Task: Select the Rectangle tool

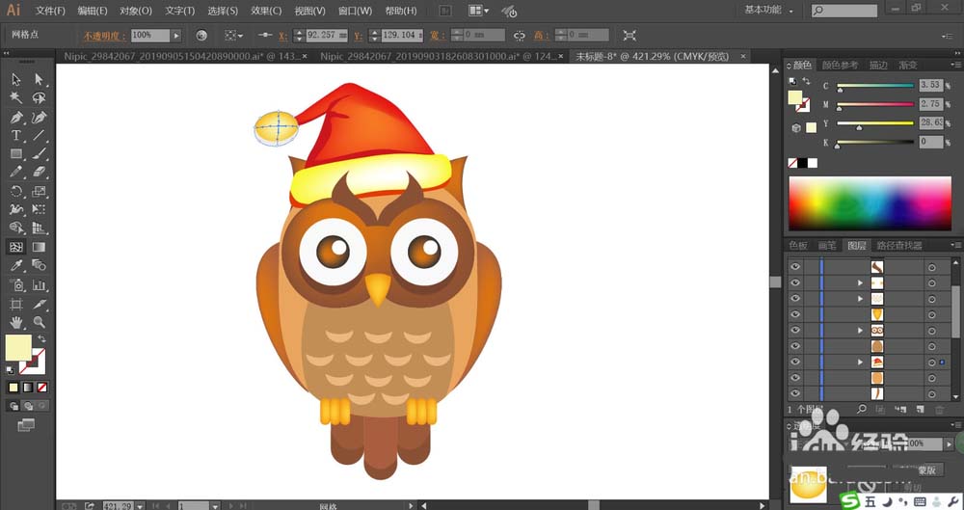Action: [16, 154]
